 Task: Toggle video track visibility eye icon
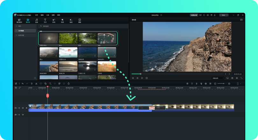pos(26,108)
